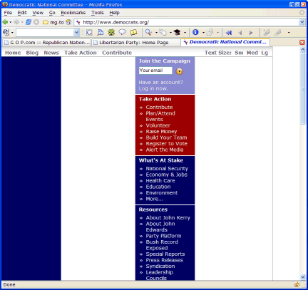308x290 pixels.
Task: Expand the toolbar search box dropdown
Action: 76,32
